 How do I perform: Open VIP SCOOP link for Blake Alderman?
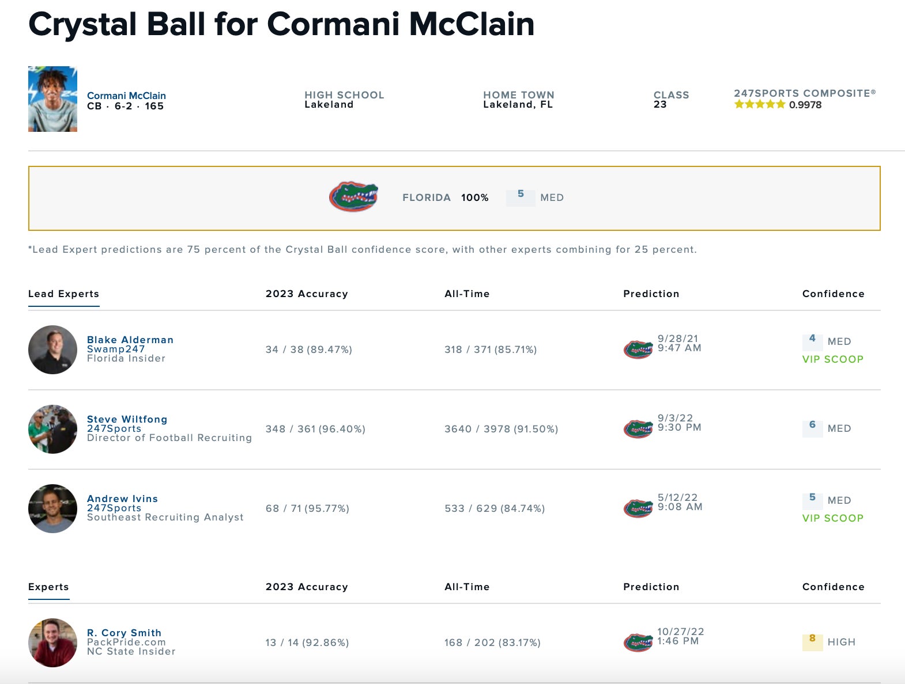(832, 359)
